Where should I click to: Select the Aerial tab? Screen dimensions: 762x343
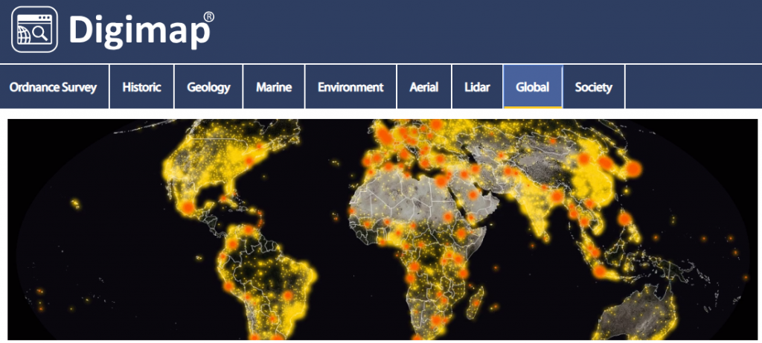pos(424,87)
